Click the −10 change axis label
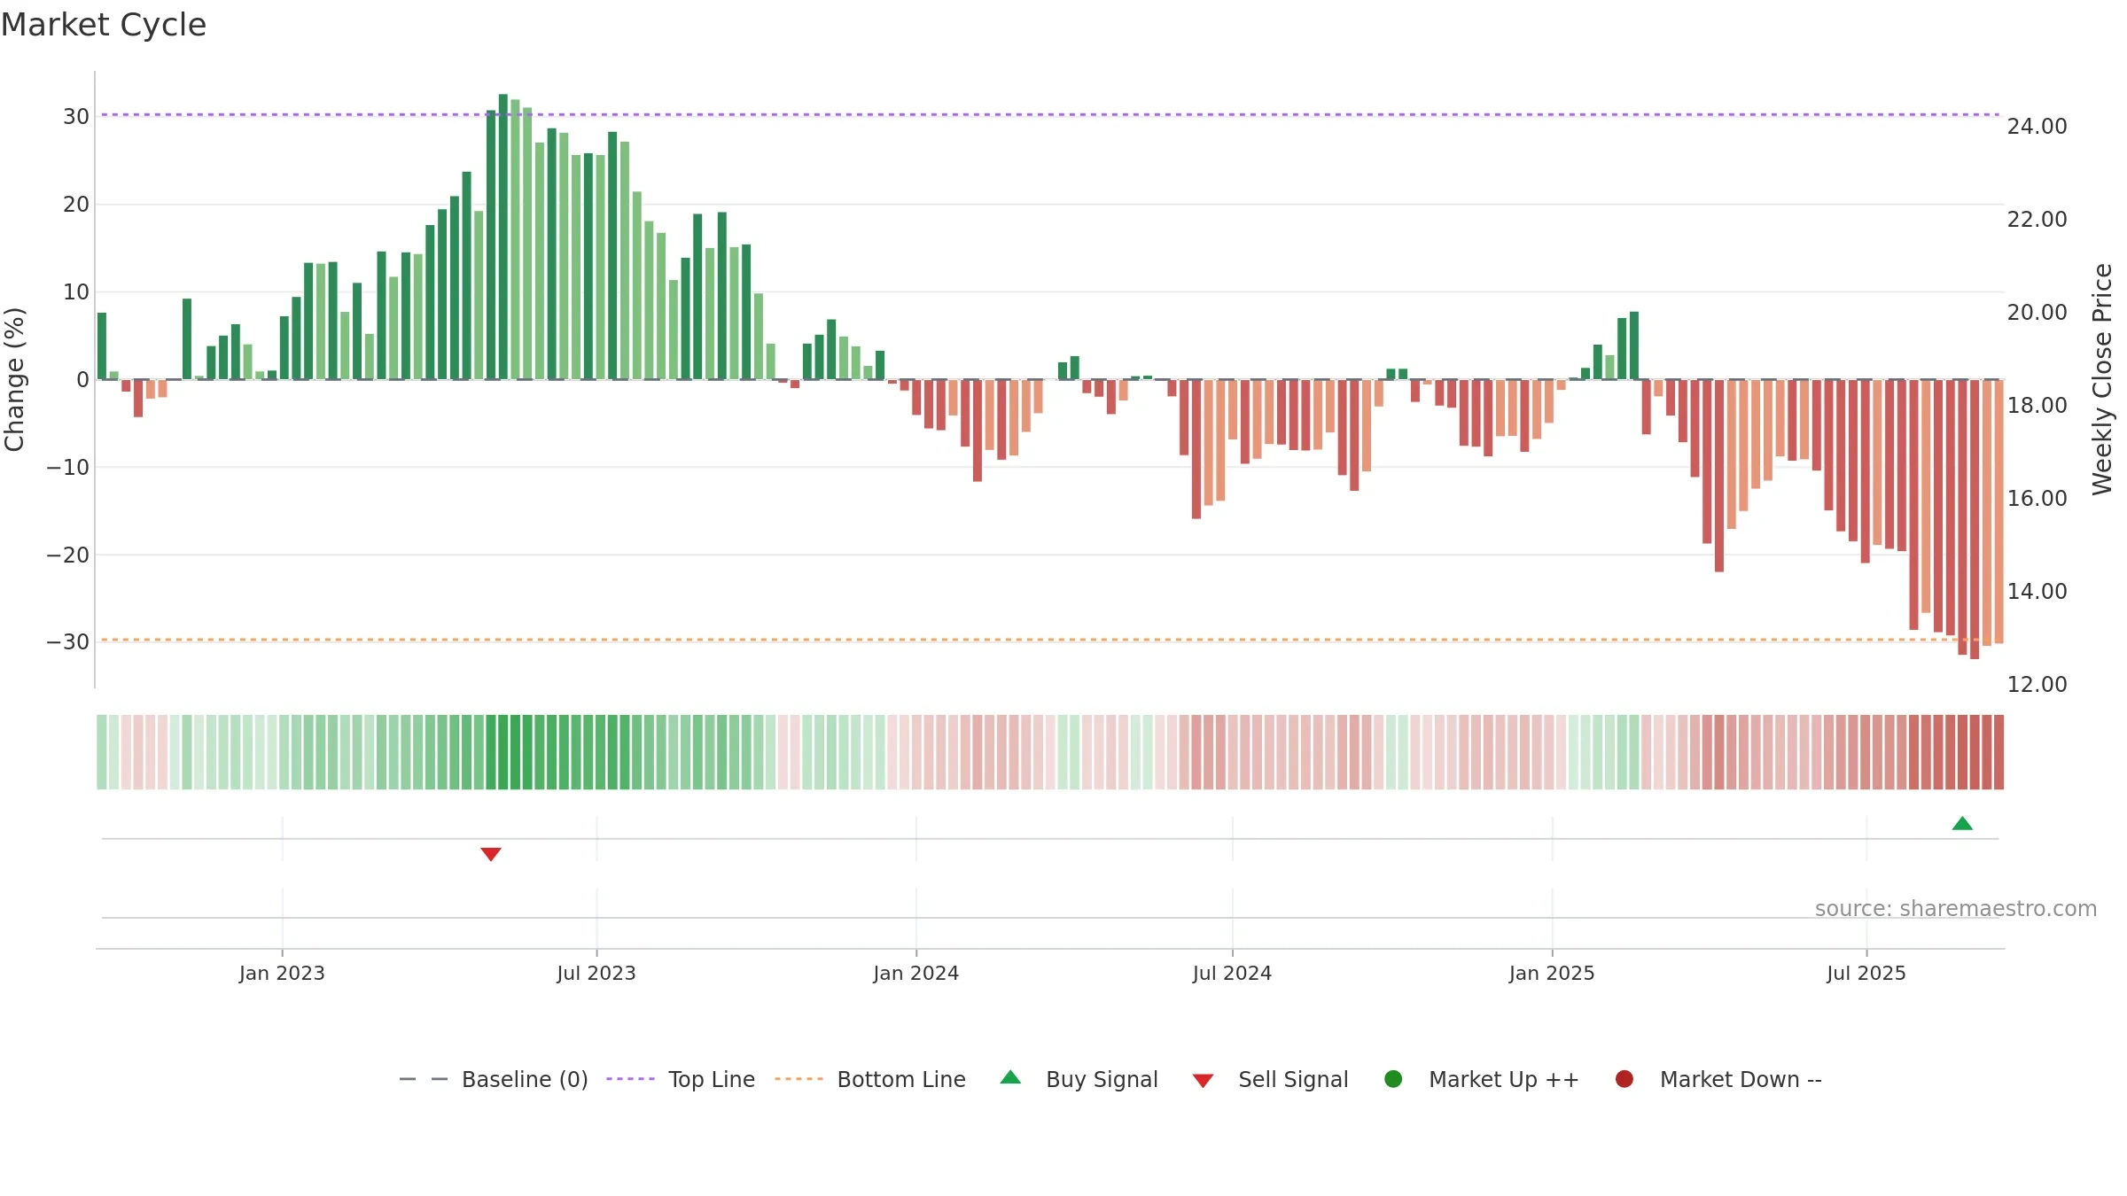Viewport: 2127px width, 1196px height. pos(68,468)
